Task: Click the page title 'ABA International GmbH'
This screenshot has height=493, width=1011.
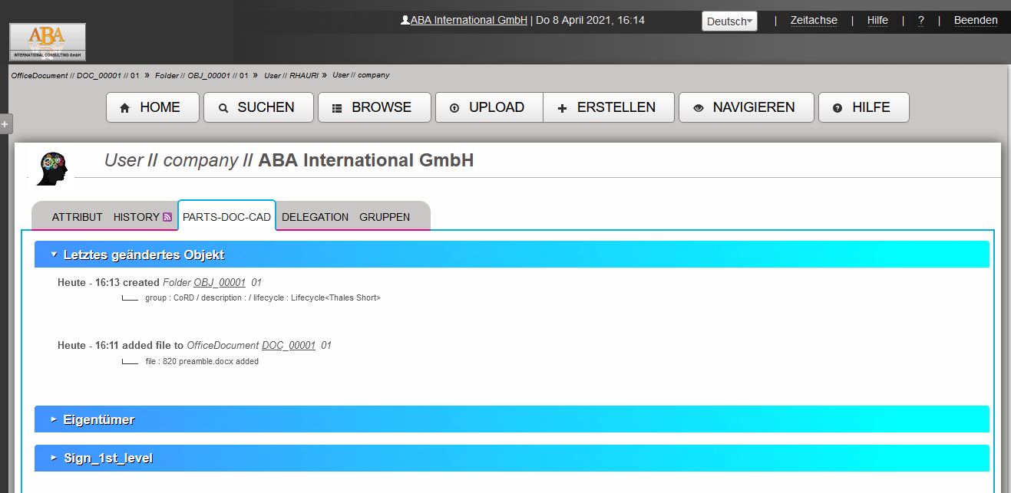Action: tap(365, 160)
